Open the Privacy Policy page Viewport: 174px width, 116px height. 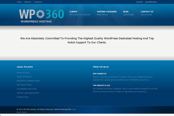click(x=23, y=97)
